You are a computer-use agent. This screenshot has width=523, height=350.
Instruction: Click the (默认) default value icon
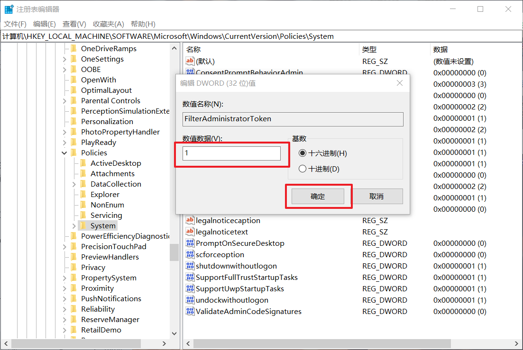[190, 61]
